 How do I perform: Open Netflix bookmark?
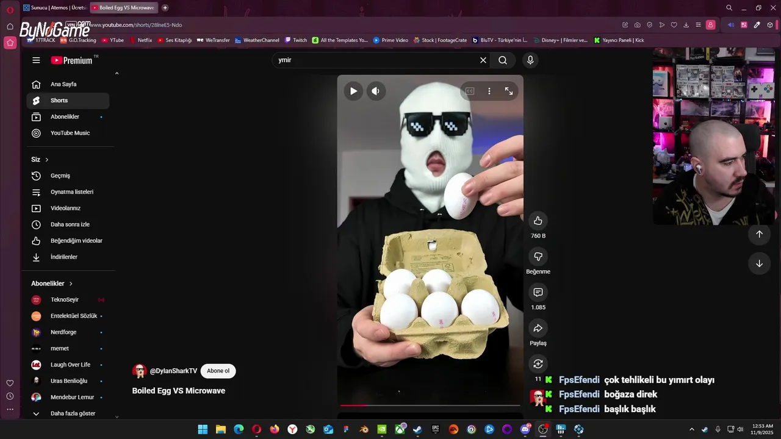[x=141, y=40]
